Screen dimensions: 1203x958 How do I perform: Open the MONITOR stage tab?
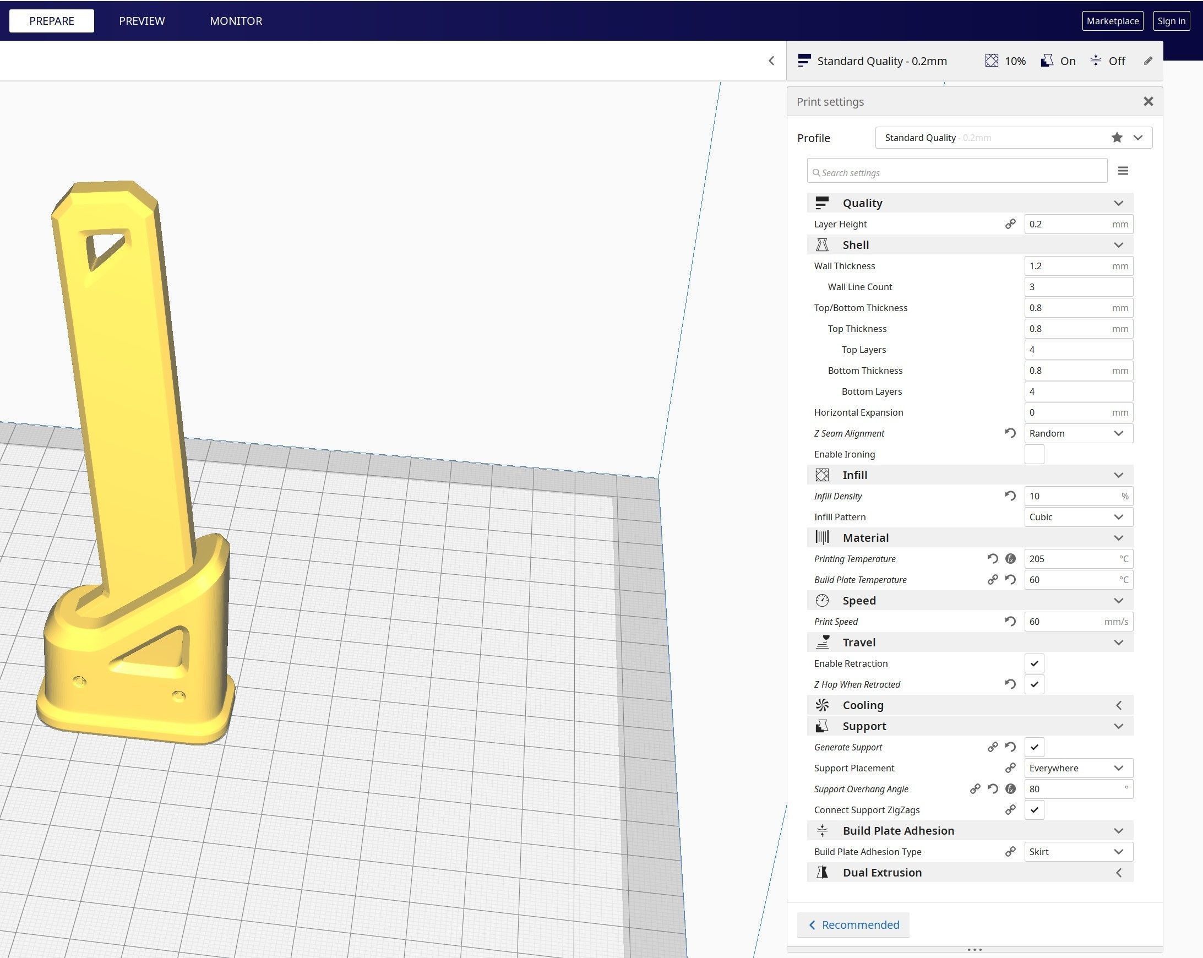point(236,20)
